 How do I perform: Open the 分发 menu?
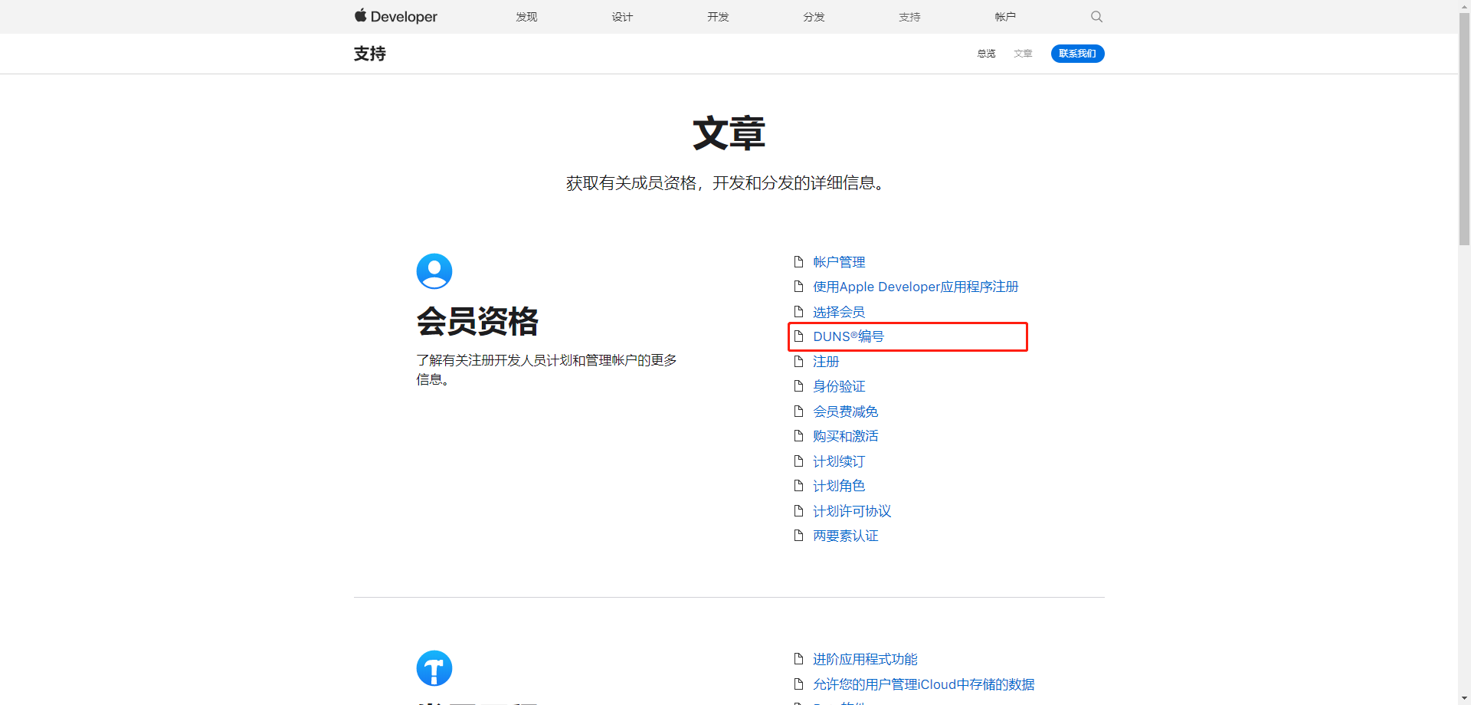(814, 17)
